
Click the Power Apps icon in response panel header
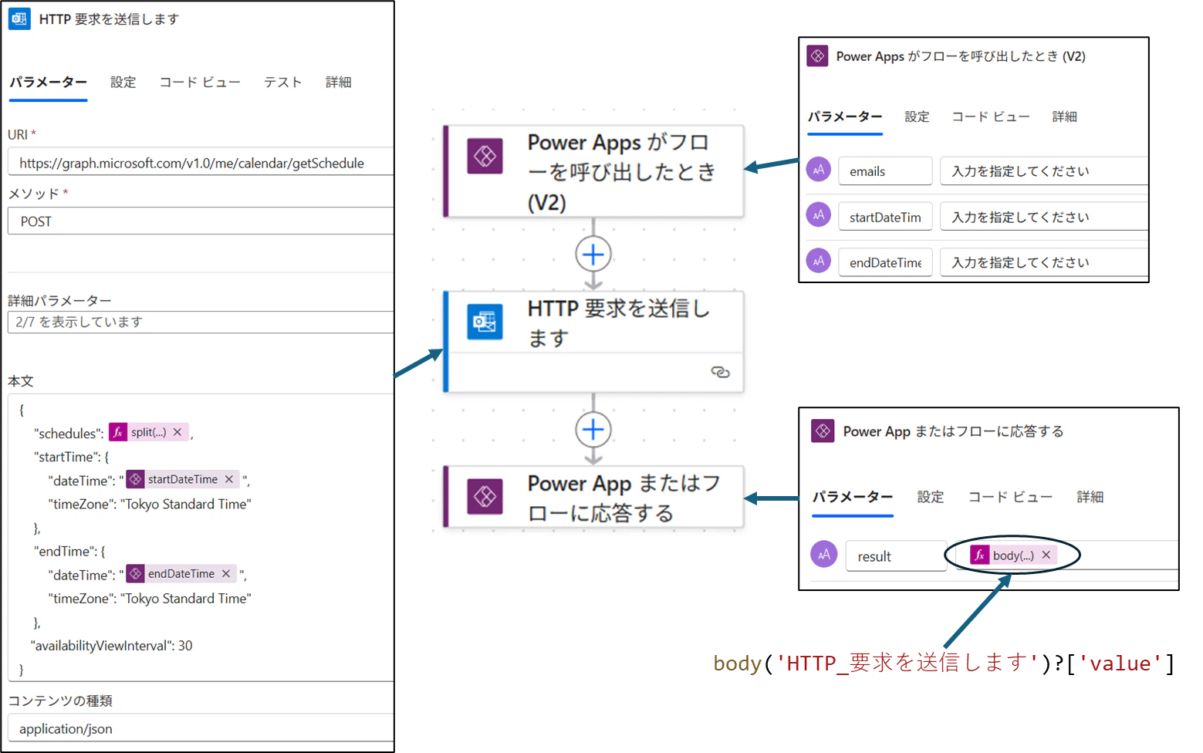[x=823, y=431]
